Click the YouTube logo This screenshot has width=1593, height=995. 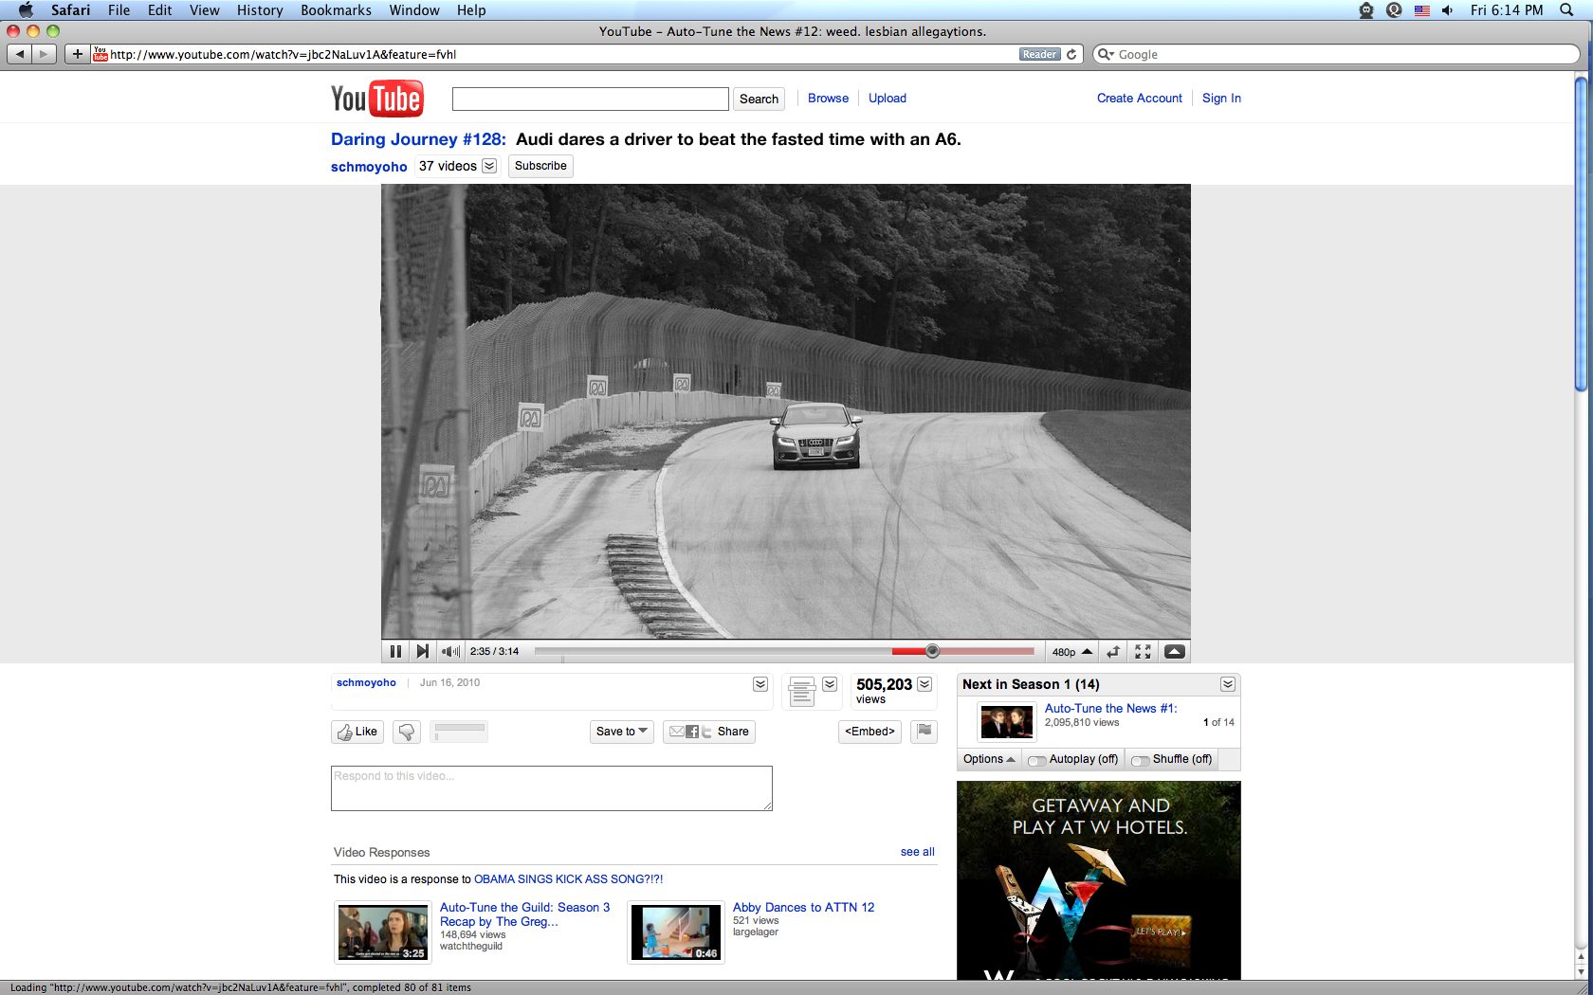coord(376,99)
